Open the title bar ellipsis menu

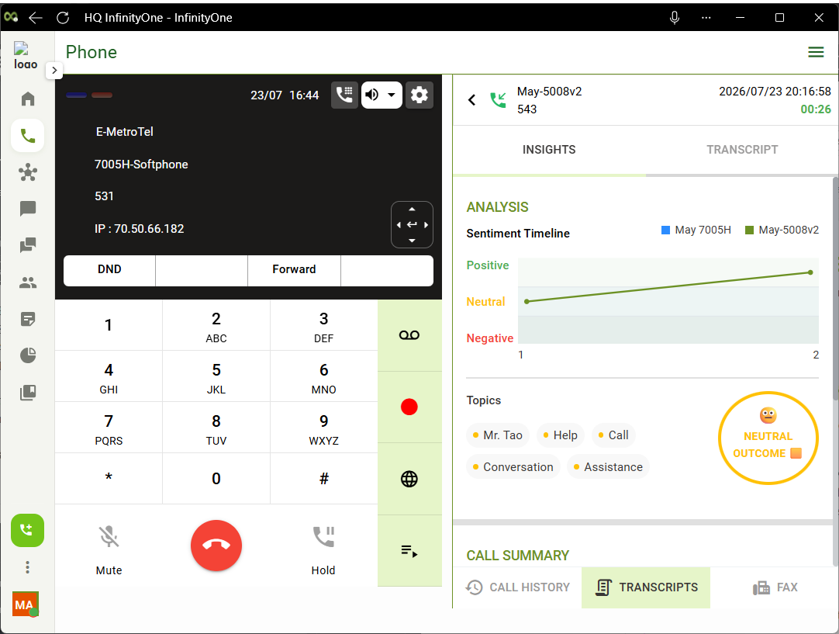click(x=706, y=18)
